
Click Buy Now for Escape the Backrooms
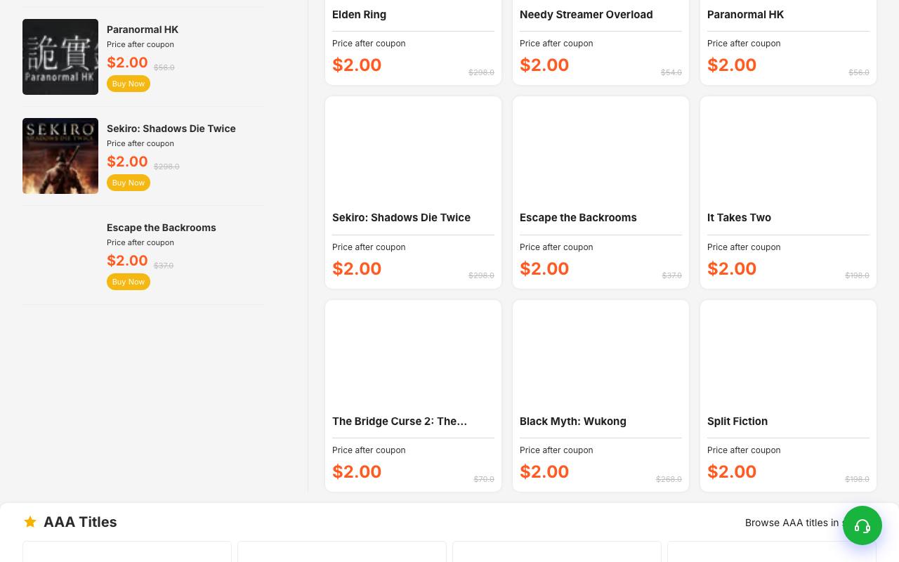click(129, 282)
